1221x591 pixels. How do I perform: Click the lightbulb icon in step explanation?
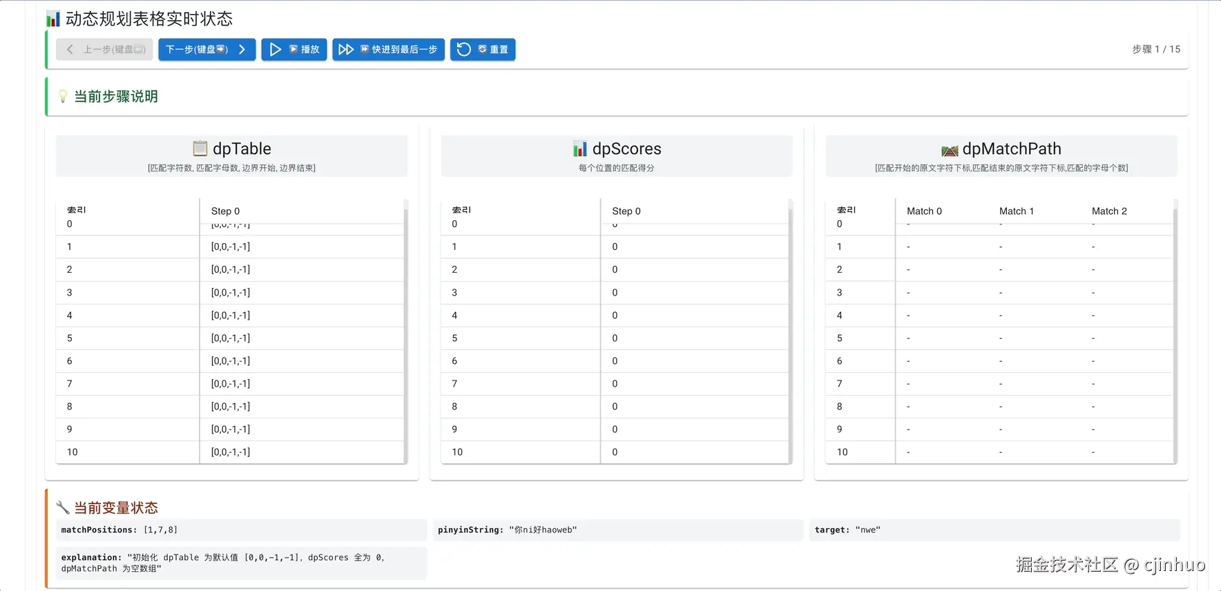[63, 97]
